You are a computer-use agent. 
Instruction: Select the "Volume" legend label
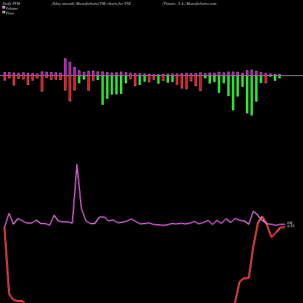pyautogui.click(x=12, y=8)
